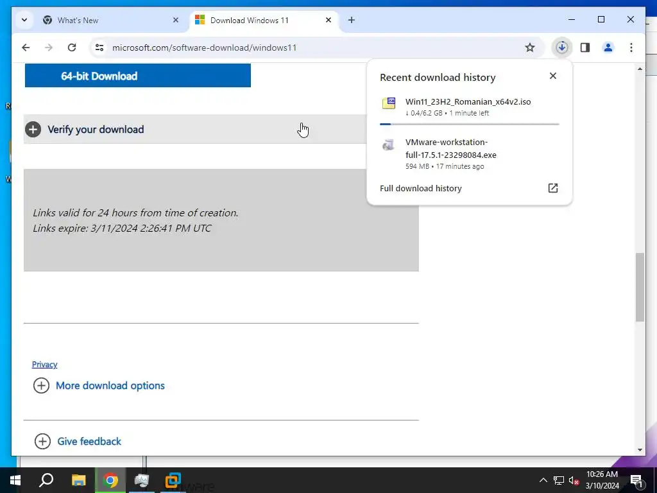This screenshot has height=493, width=657.
Task: Click the Chrome taskbar icon
Action: click(x=110, y=480)
